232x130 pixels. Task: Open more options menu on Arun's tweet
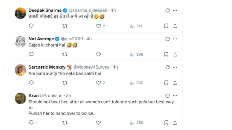point(175,96)
